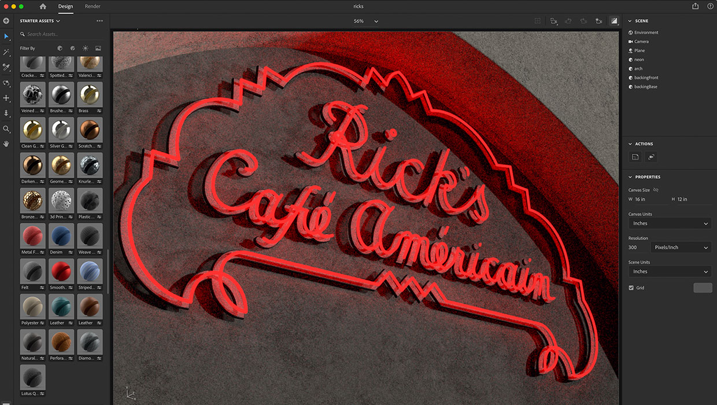Collapse the Scene panel
This screenshot has width=717, height=405.
point(630,21)
